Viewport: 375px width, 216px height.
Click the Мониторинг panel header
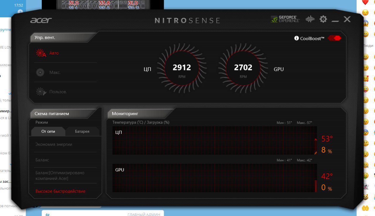(x=141, y=114)
